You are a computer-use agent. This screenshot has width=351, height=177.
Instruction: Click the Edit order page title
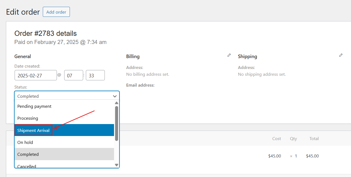(x=23, y=12)
